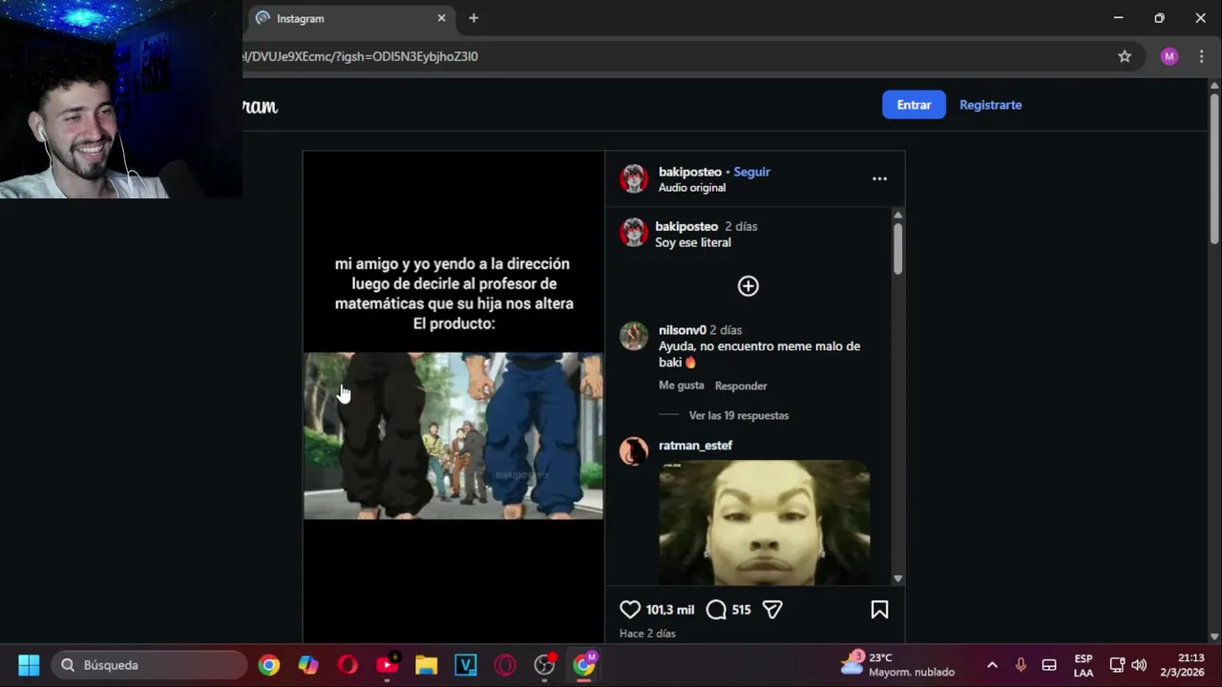Image resolution: width=1222 pixels, height=687 pixels.
Task: Load more comments with the plus circle
Action: pos(748,286)
